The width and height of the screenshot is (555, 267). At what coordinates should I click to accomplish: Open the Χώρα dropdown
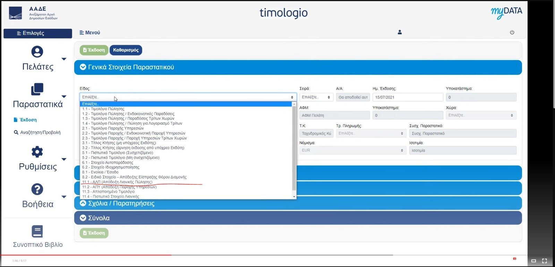pos(481,115)
